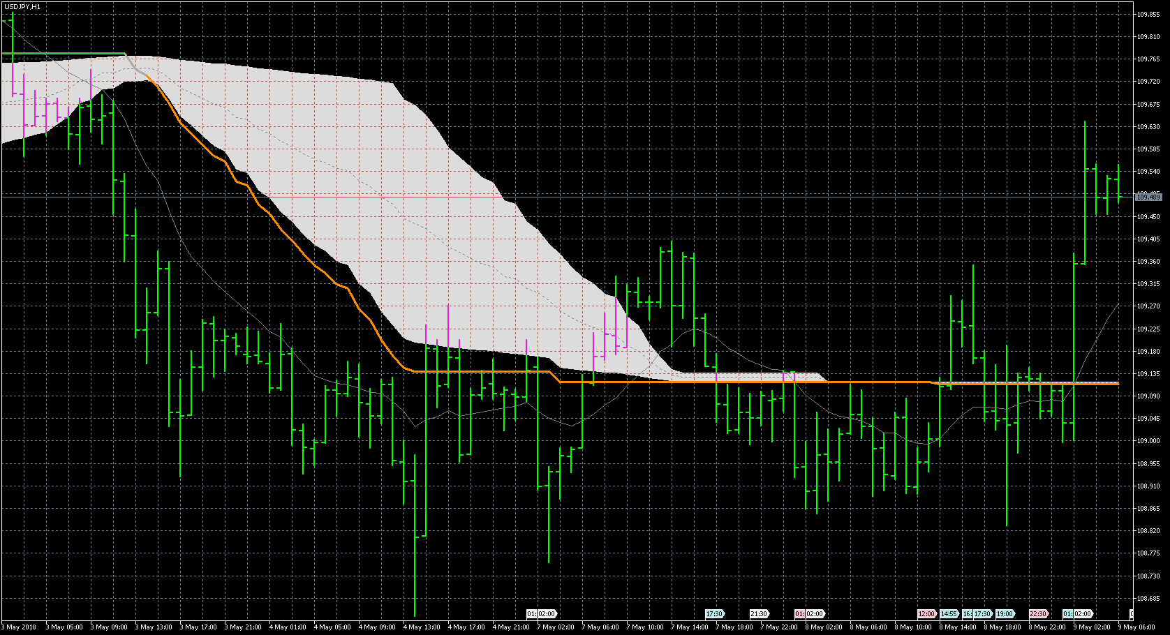Screen dimensions: 1170x635
Task: Select the current price label 109.489
Action: (1148, 197)
